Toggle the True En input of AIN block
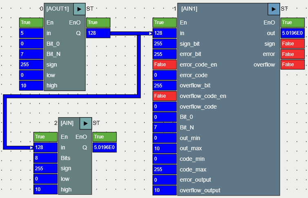Screen dimensions: 308x198 [x=46, y=137]
